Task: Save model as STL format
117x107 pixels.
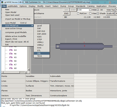Action: pyautogui.click(x=42, y=50)
